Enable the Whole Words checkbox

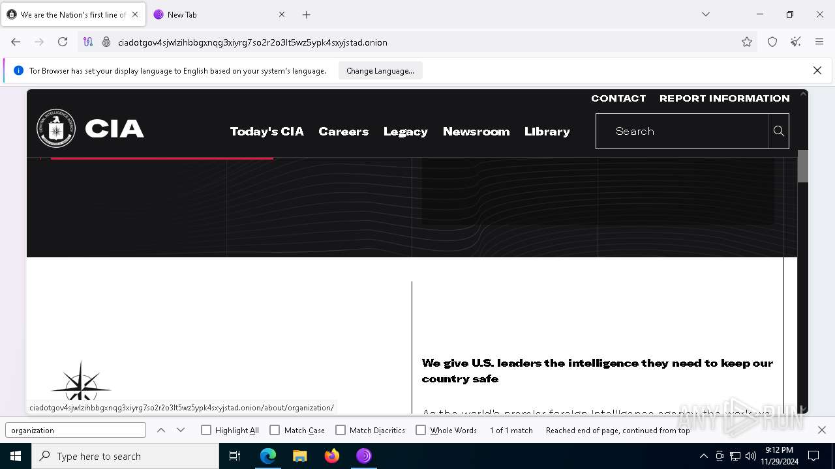pyautogui.click(x=421, y=430)
